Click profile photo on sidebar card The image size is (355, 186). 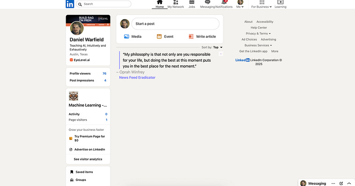(x=77, y=28)
